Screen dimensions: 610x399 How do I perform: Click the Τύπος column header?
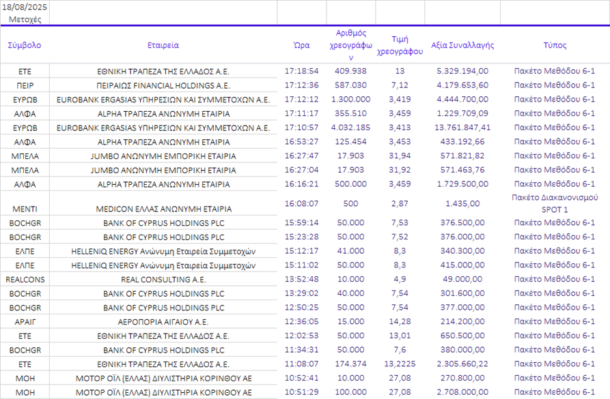tap(555, 45)
